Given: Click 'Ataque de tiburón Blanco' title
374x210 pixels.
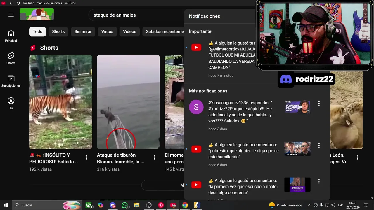Looking at the screenshot, I should 121,158.
